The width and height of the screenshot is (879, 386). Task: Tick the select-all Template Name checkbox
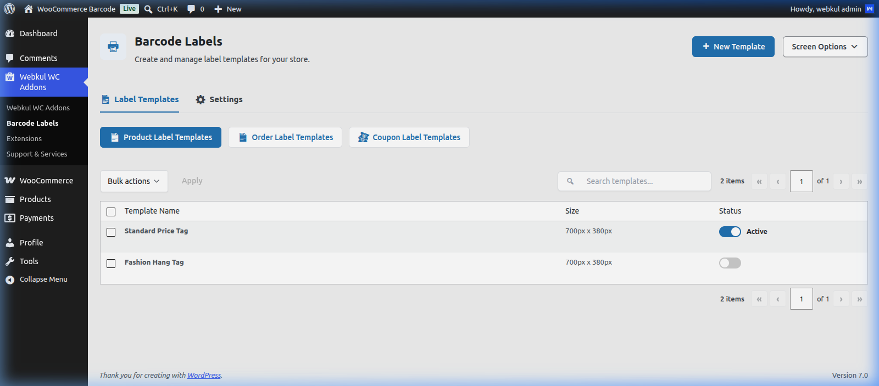(x=111, y=212)
